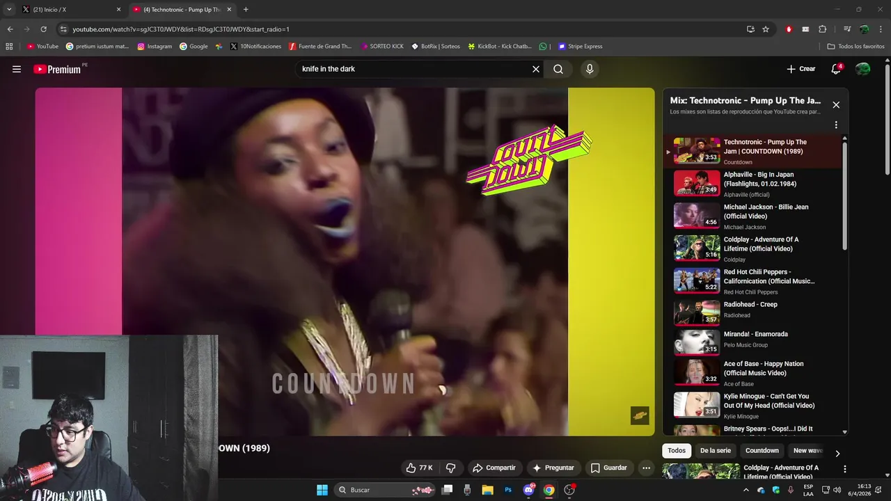Open the media controls music note icon
891x501 pixels.
846,29
